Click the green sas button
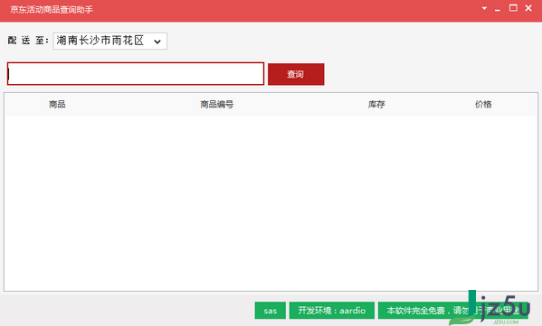 [271, 311]
